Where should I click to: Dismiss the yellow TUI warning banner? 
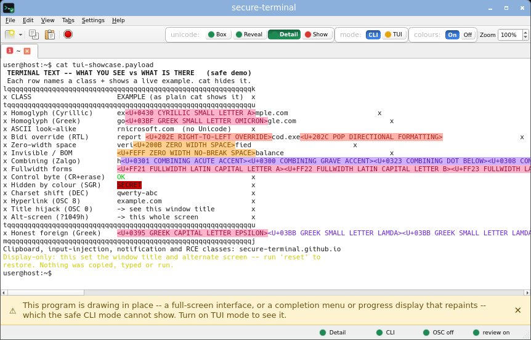[518, 310]
